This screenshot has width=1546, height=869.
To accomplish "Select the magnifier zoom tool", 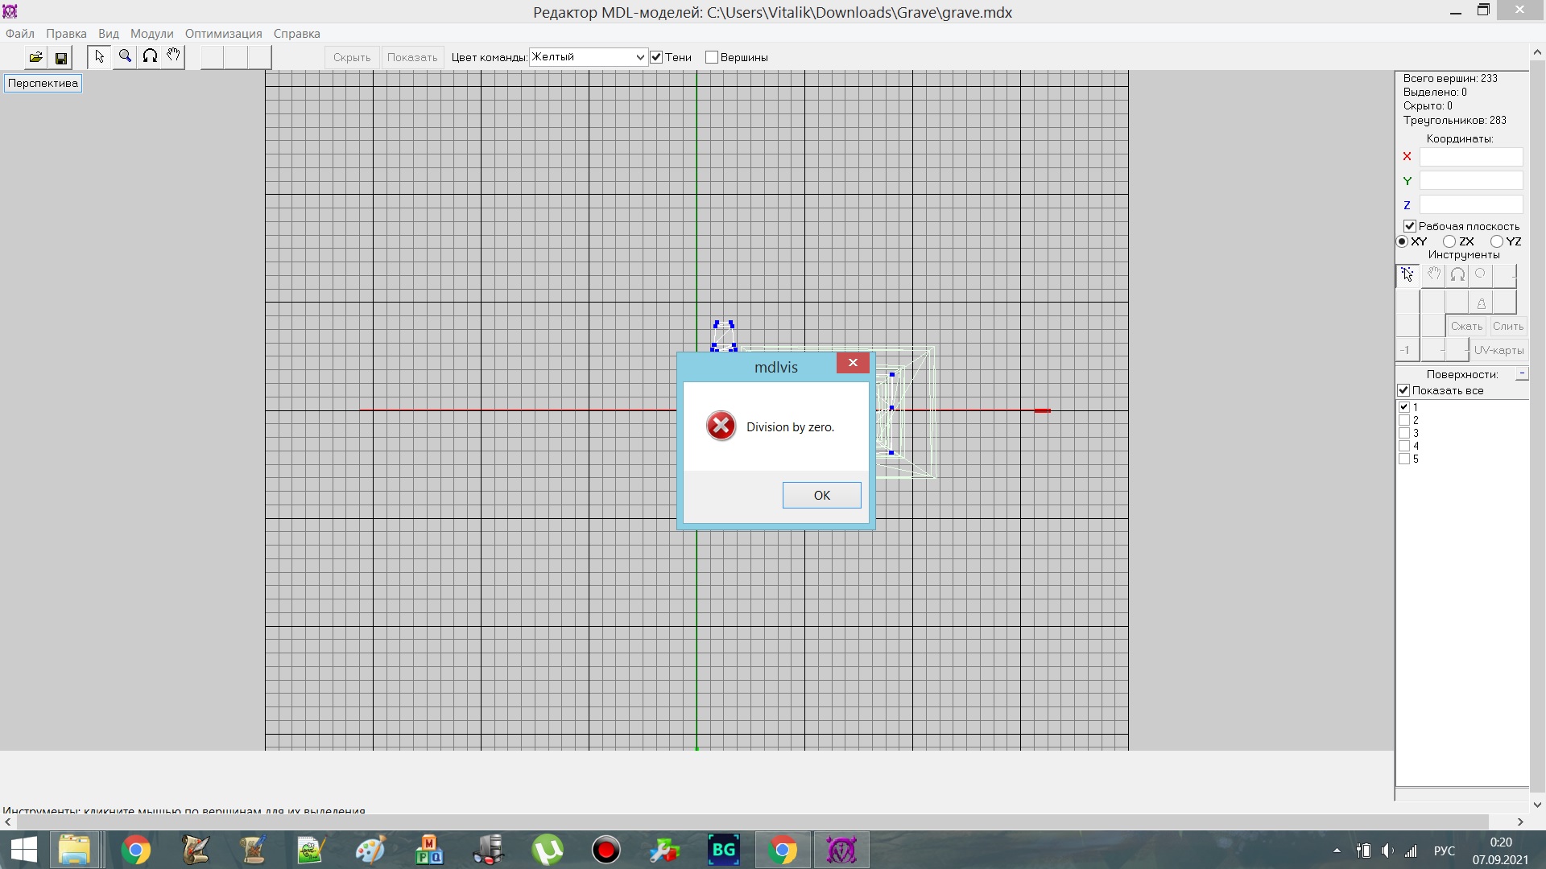I will 125,56.
